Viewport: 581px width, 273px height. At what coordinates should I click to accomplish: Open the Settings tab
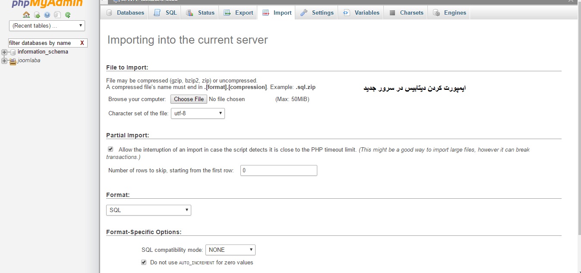click(317, 13)
